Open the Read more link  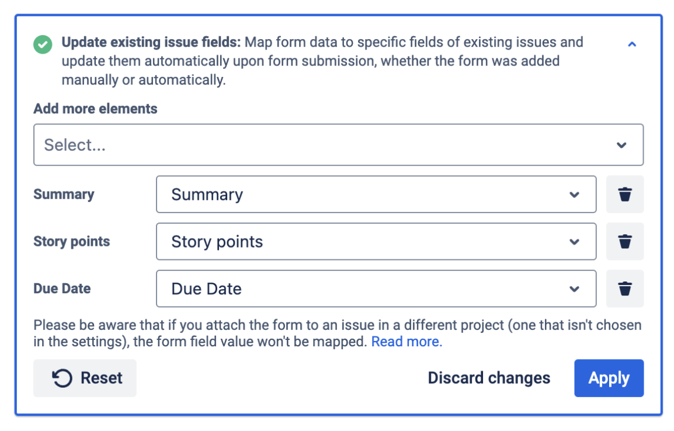click(x=407, y=342)
